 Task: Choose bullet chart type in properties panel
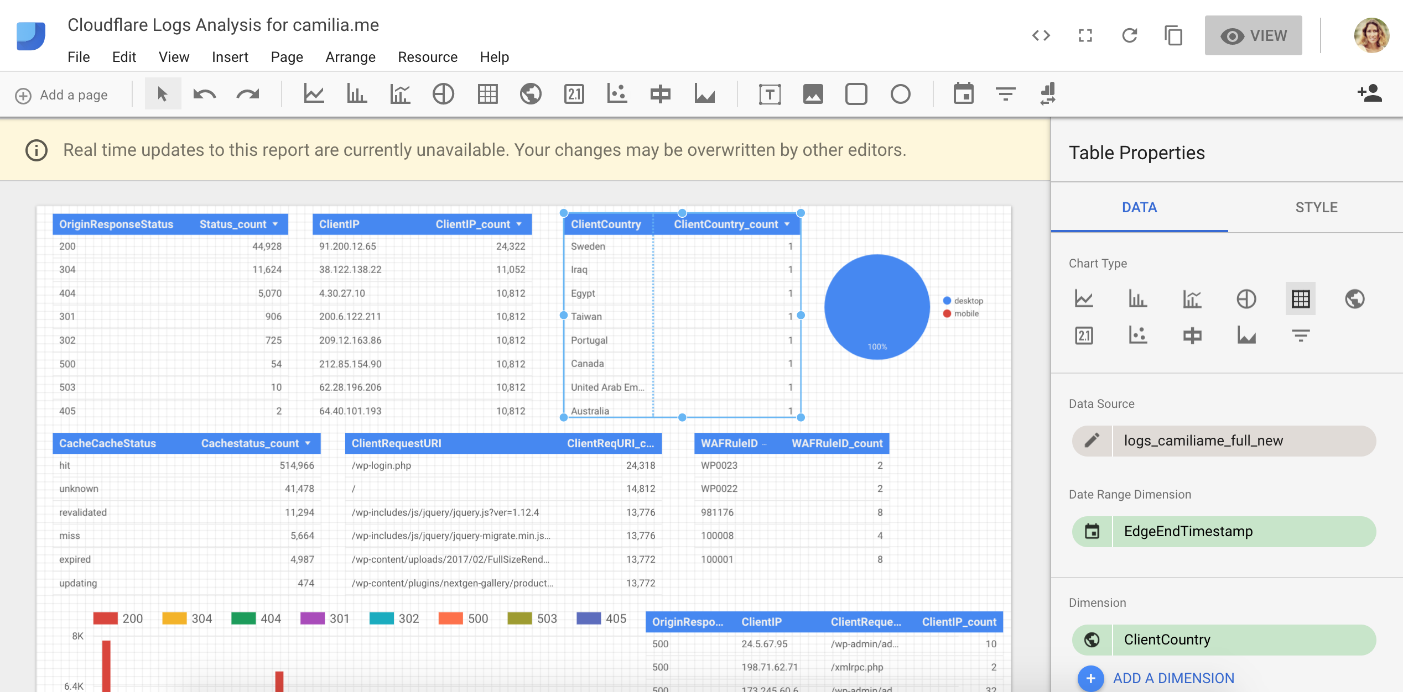coord(1192,335)
